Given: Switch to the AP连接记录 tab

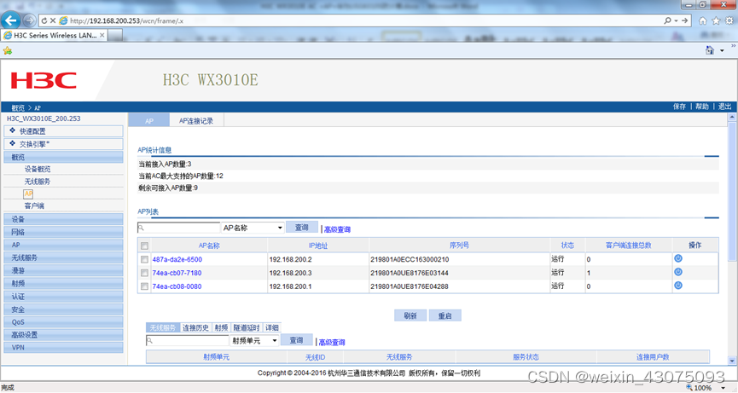Looking at the screenshot, I should pos(195,121).
